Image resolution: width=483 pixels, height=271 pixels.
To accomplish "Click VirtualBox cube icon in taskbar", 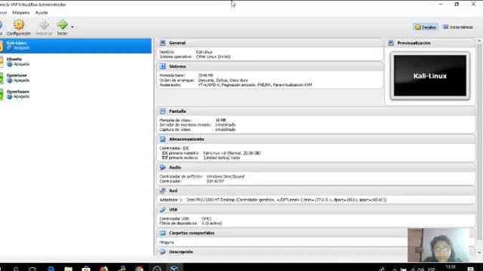I will [174, 269].
